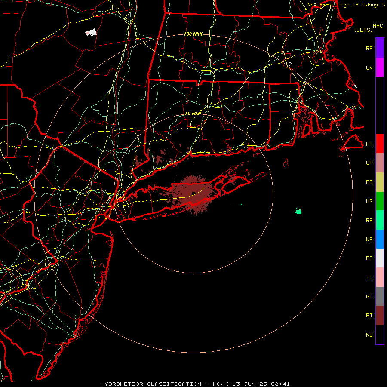Click the "HHC" product label
This screenshot has width=387, height=387.
point(378,26)
